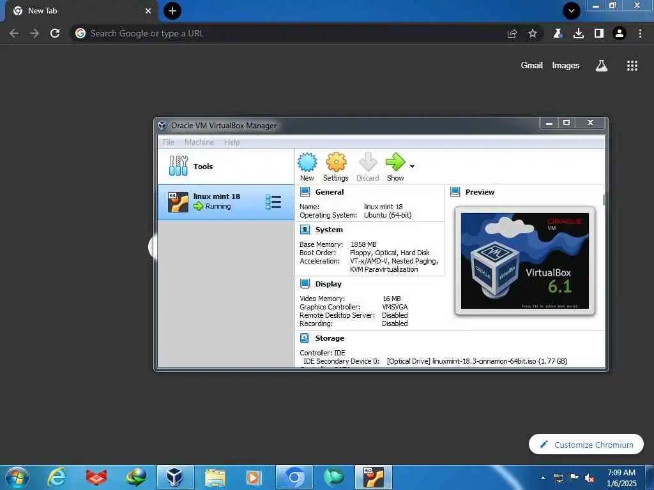
Task: Click the Customize Chromium button
Action: [586, 445]
